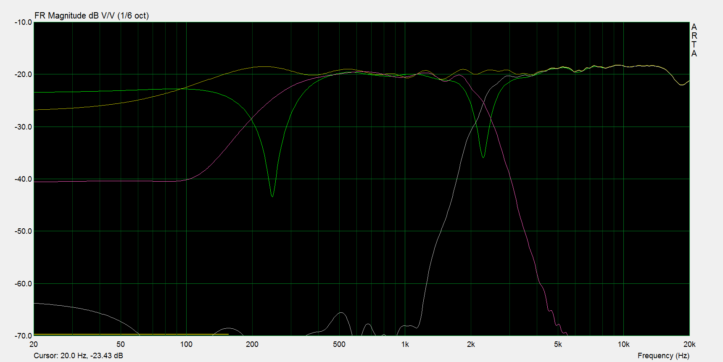
Task: Click the Cursor 20.0 Hz readout text
Action: point(78,356)
